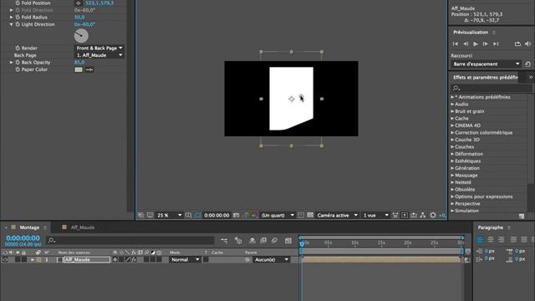The height and width of the screenshot is (301, 535).
Task: Expand Animations prédéfinies category
Action: (452, 97)
